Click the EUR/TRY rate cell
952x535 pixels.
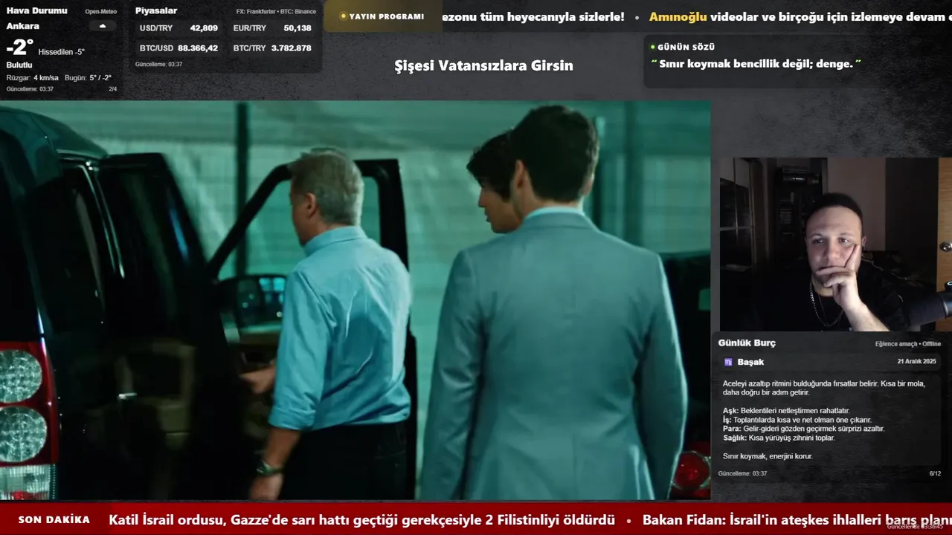click(x=272, y=28)
